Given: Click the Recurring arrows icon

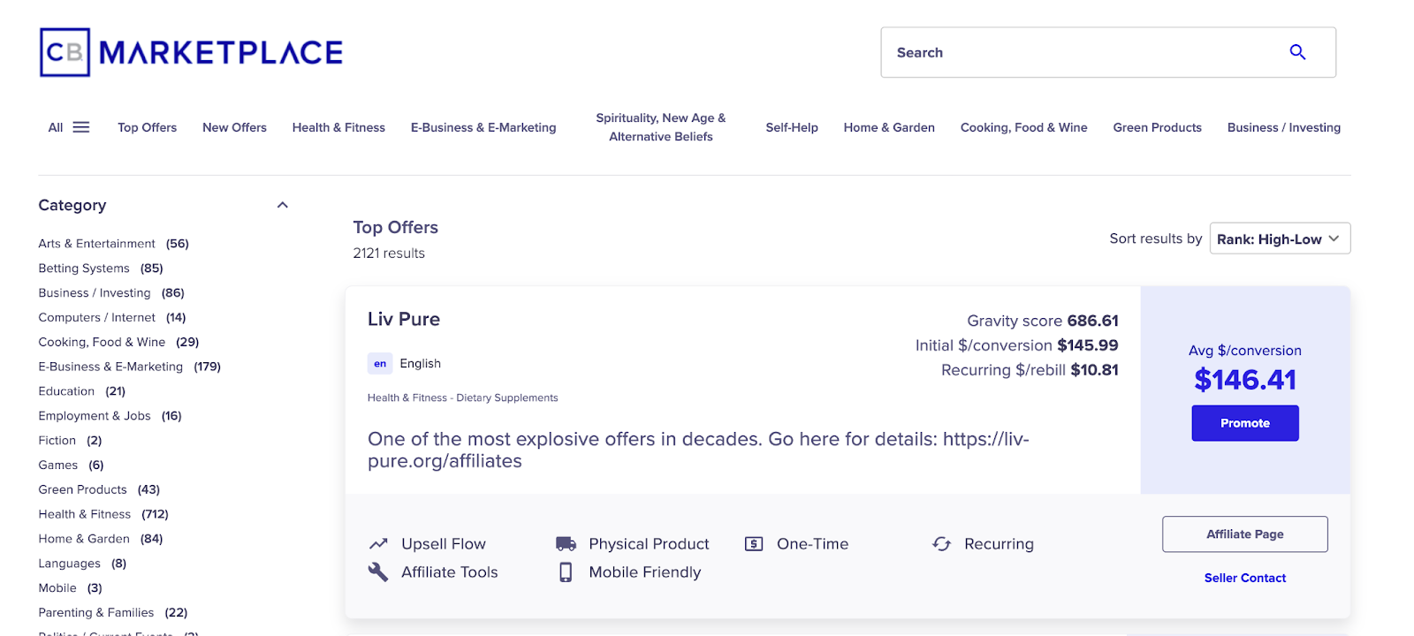Looking at the screenshot, I should 941,544.
